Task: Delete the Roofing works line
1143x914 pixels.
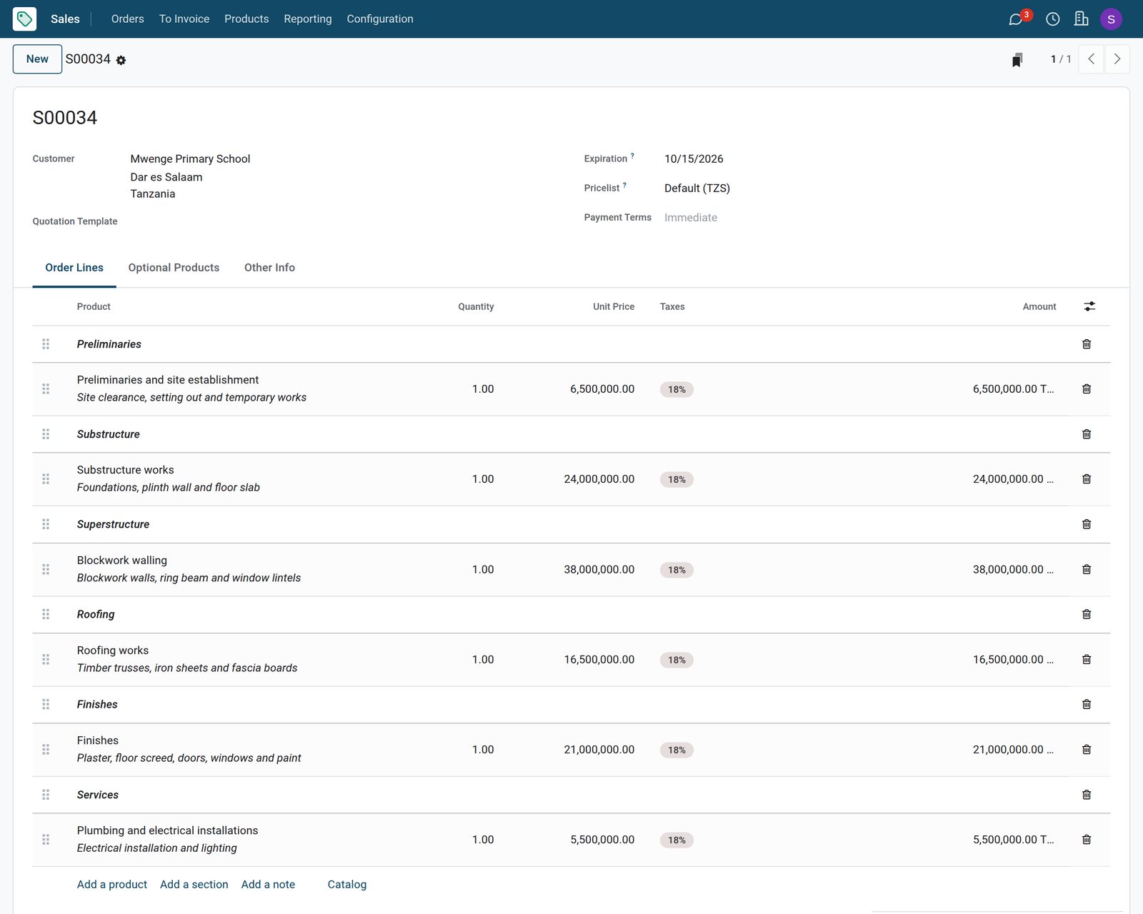Action: (x=1087, y=660)
